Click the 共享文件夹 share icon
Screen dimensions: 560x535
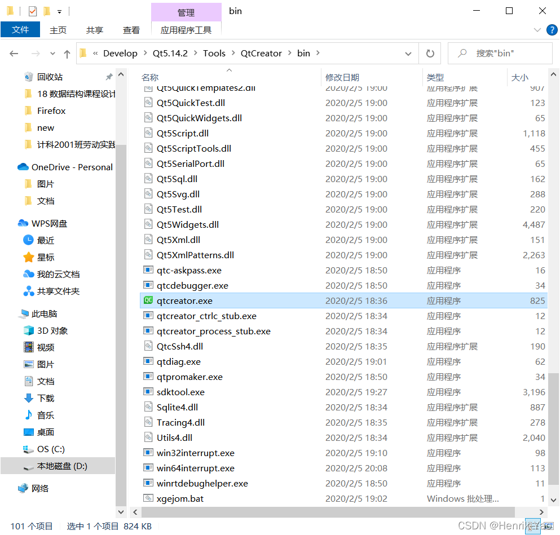click(x=28, y=291)
